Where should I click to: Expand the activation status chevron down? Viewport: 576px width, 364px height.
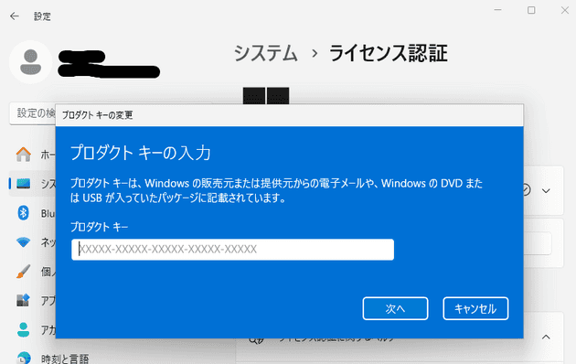point(546,190)
